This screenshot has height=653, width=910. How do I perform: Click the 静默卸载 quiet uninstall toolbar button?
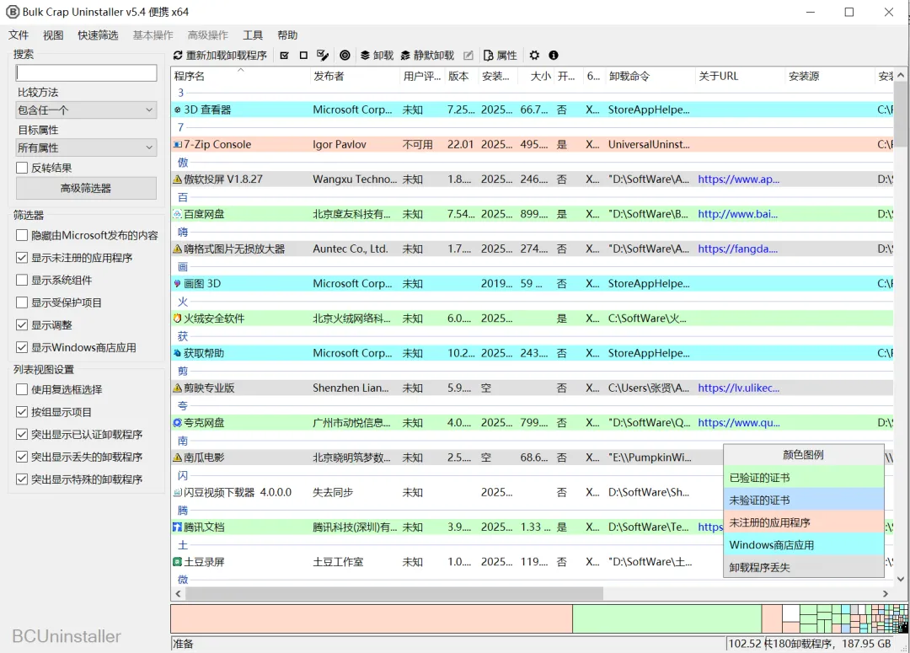[x=427, y=55]
